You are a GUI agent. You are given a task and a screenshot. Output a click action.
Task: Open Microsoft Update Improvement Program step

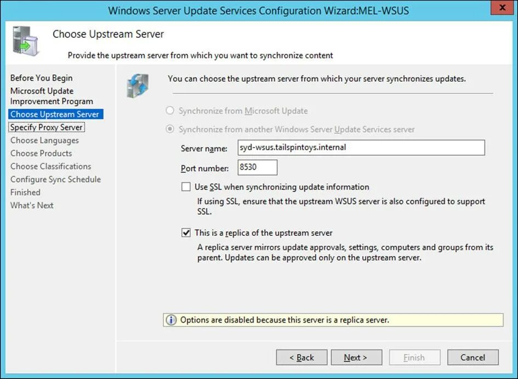click(x=52, y=96)
